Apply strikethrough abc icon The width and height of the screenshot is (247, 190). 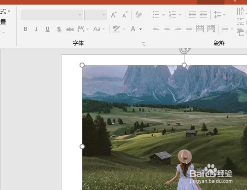(x=70, y=29)
